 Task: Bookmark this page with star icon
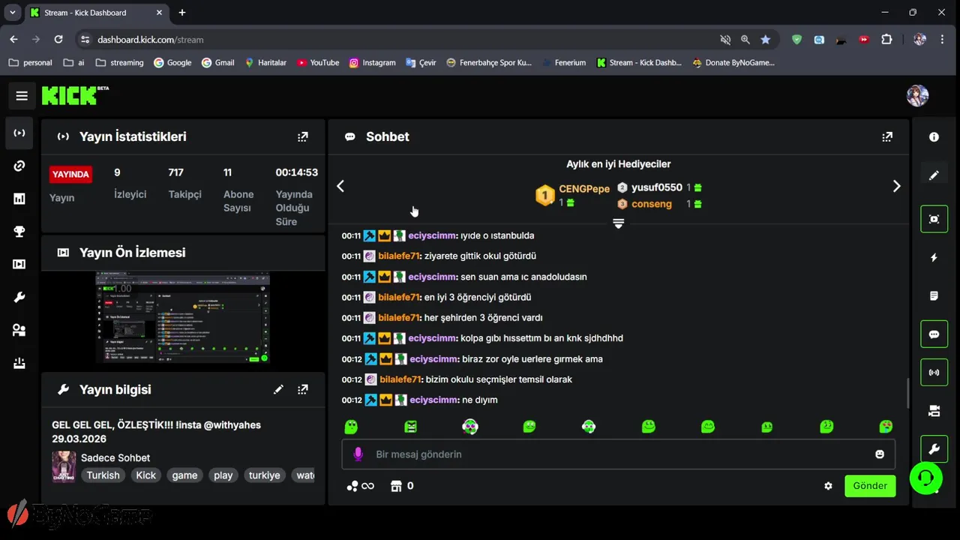765,40
